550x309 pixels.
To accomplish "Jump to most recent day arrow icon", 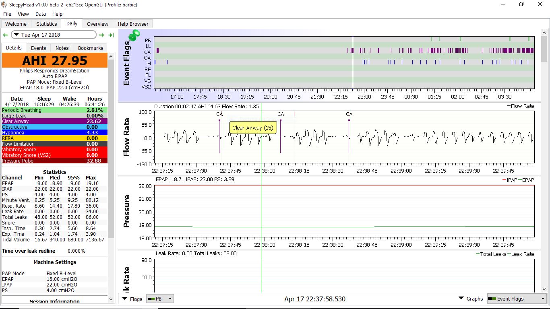I will (x=111, y=35).
